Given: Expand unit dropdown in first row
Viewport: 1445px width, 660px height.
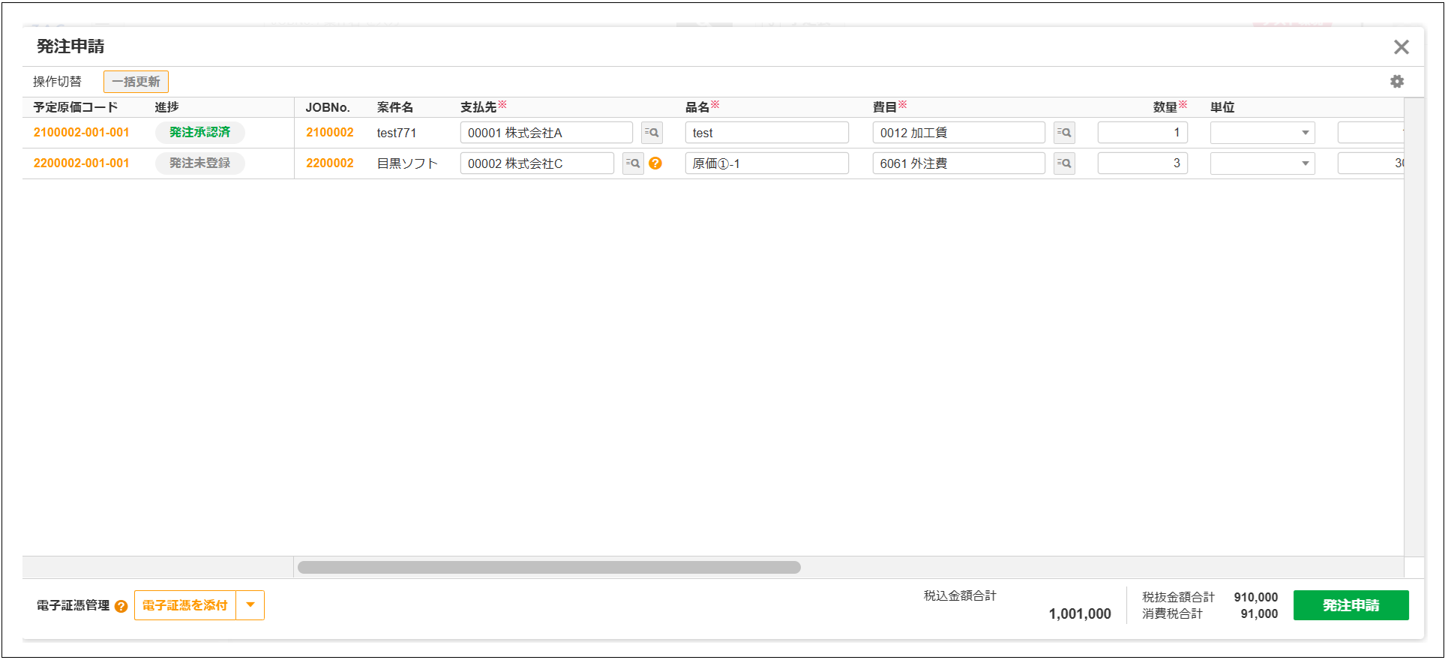Looking at the screenshot, I should coord(1305,133).
